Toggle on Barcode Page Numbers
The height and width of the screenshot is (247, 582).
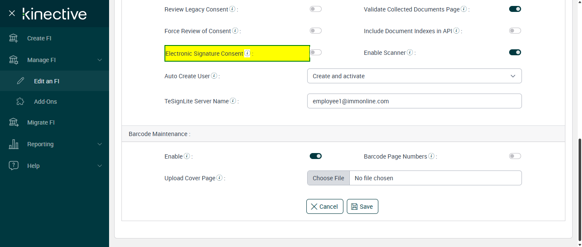click(515, 156)
